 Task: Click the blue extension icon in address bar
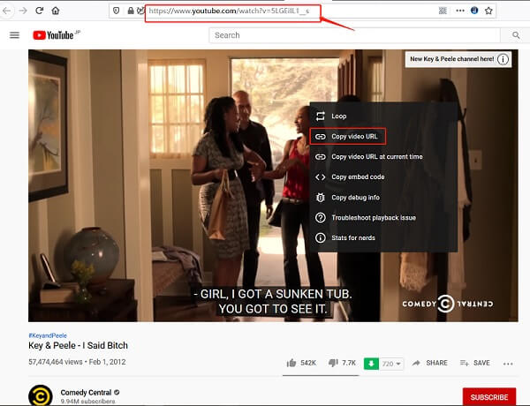click(474, 11)
